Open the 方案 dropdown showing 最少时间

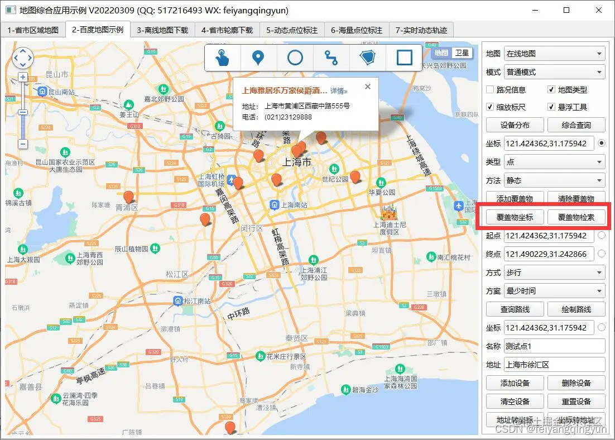[x=554, y=291]
